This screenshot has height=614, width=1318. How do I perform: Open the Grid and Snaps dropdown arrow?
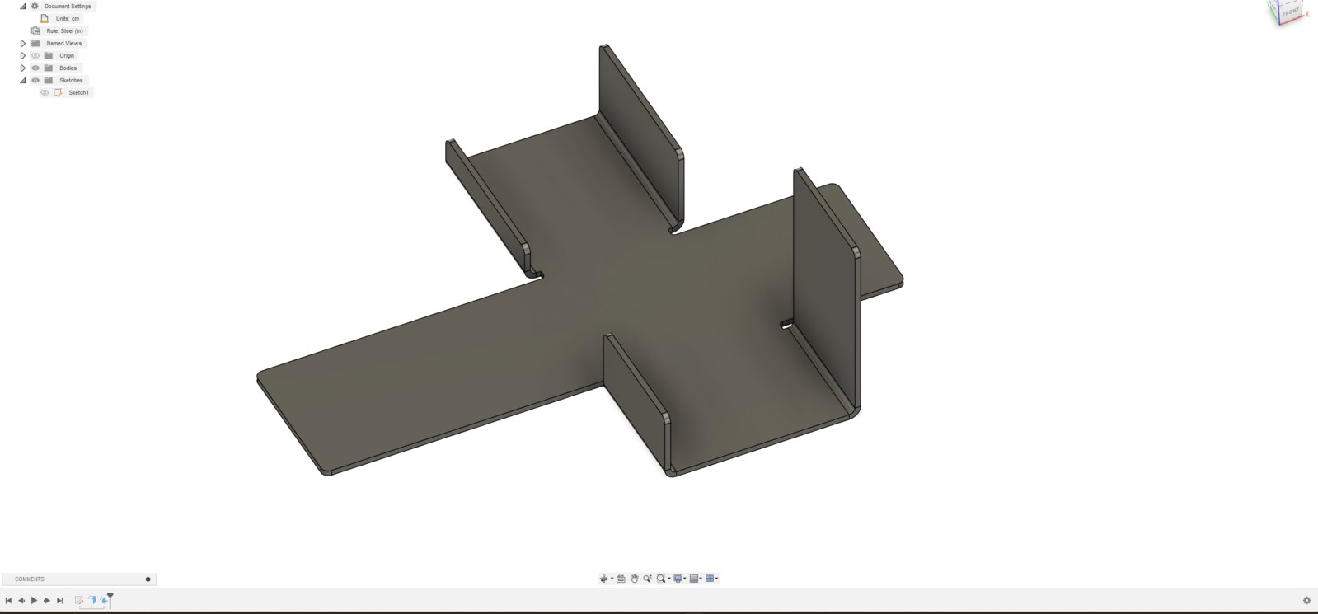(701, 579)
